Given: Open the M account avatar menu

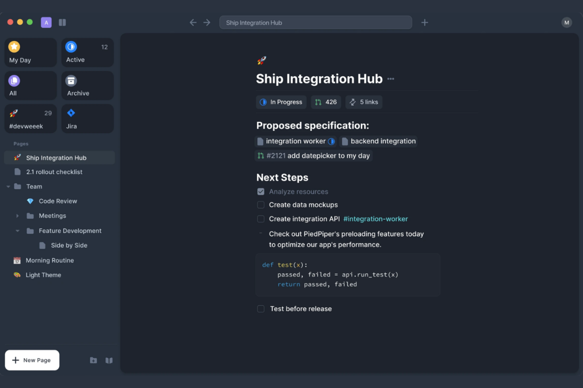Looking at the screenshot, I should (x=566, y=22).
